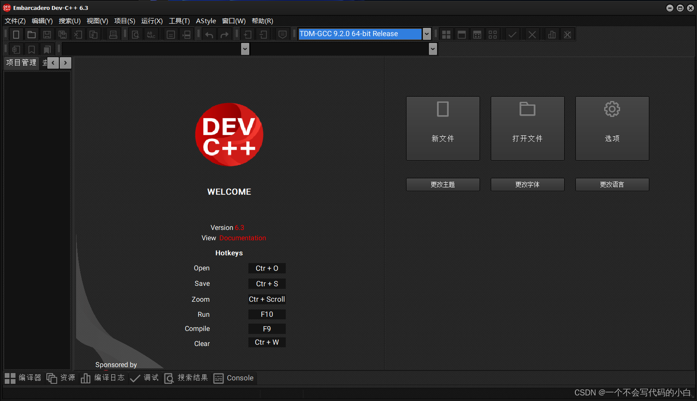Open the 运行(X) menu
This screenshot has width=697, height=401.
(x=152, y=21)
